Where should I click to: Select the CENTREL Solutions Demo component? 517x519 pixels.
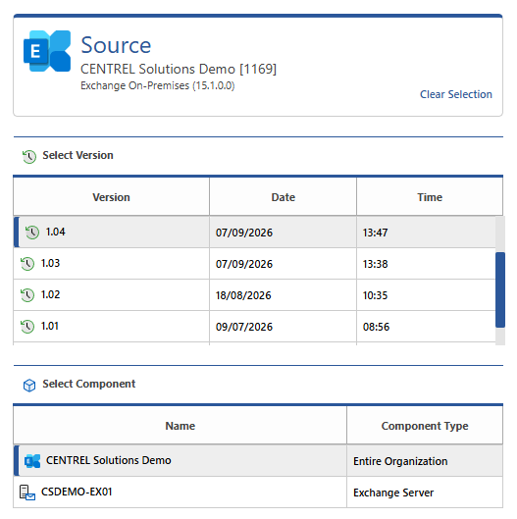(258, 461)
